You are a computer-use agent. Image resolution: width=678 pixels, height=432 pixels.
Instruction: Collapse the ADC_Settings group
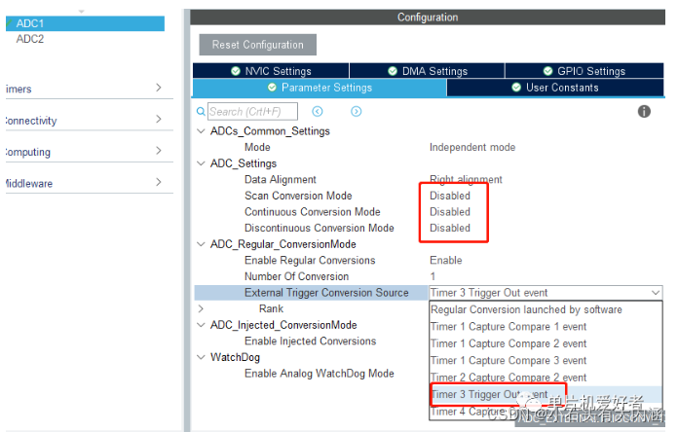point(201,163)
